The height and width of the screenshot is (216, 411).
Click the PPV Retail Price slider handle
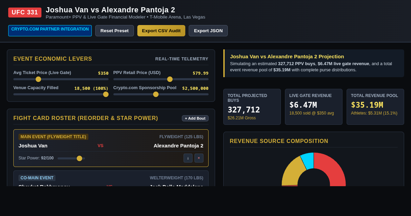coord(170,79)
